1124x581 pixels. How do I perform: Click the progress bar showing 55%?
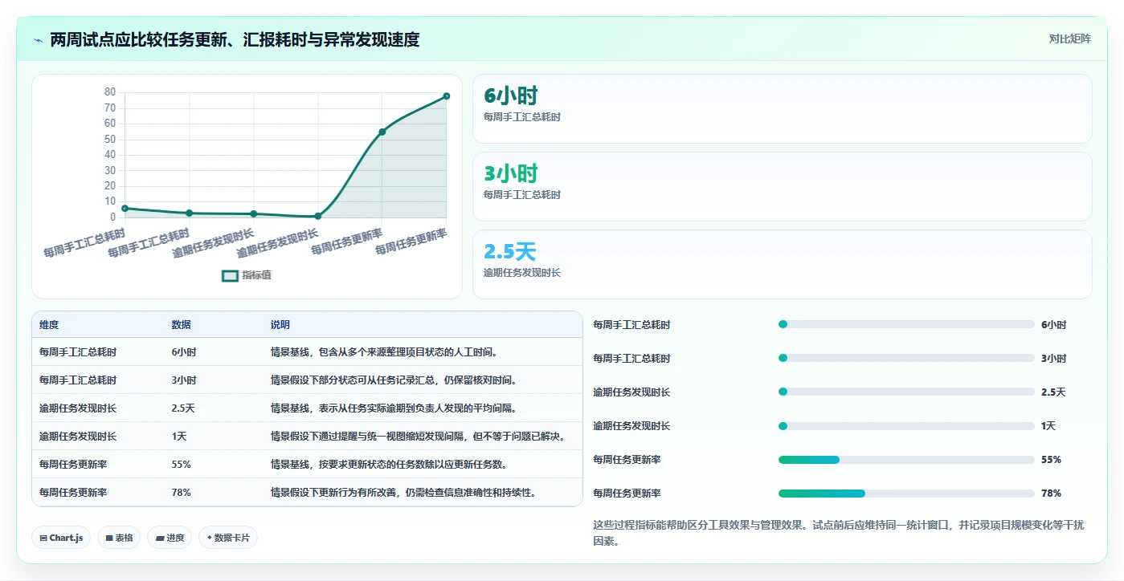[906, 460]
